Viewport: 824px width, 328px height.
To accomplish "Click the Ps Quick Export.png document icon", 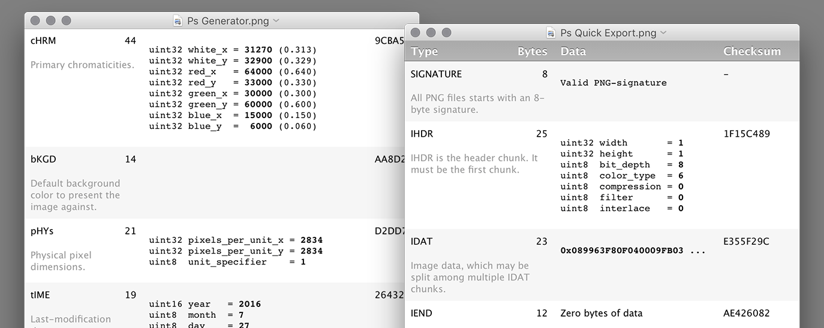I will [551, 32].
